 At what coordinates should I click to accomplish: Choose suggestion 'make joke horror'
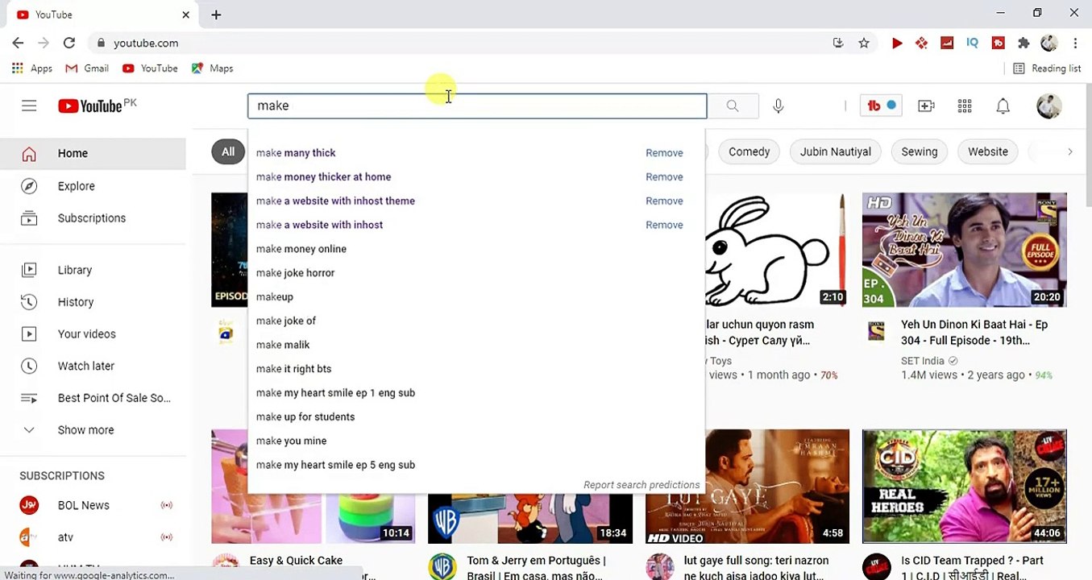coord(476,273)
